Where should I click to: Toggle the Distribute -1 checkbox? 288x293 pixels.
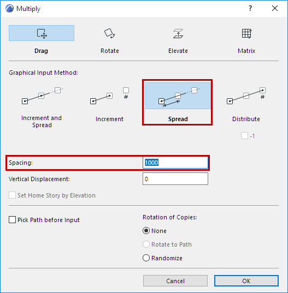coord(244,136)
